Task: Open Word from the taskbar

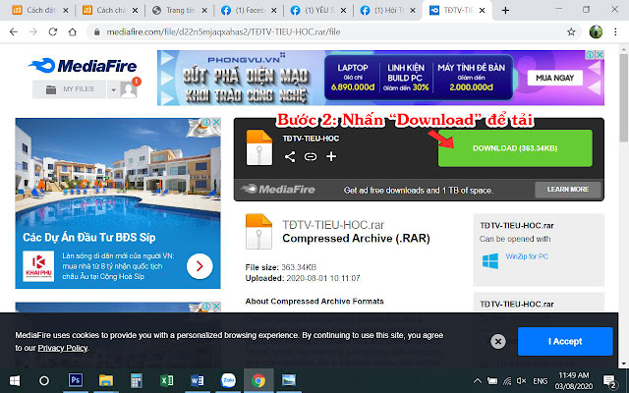Action: click(x=197, y=380)
